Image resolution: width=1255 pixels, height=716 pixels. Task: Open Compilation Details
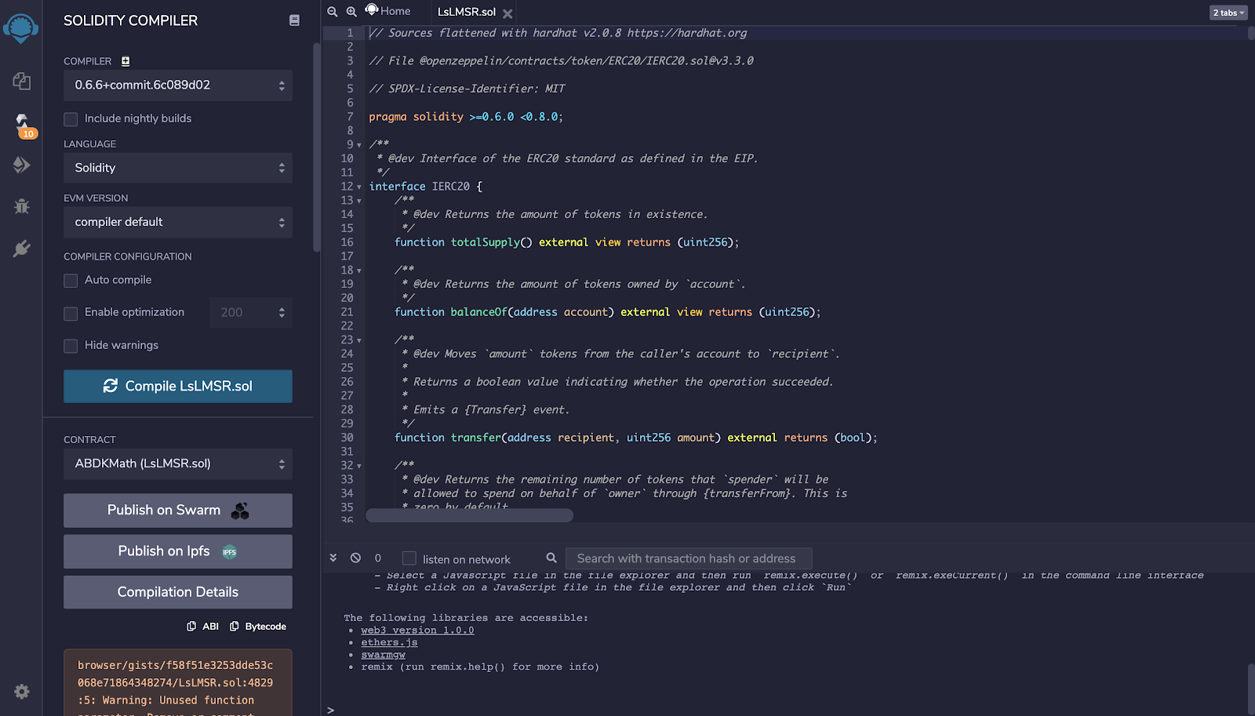click(x=178, y=592)
